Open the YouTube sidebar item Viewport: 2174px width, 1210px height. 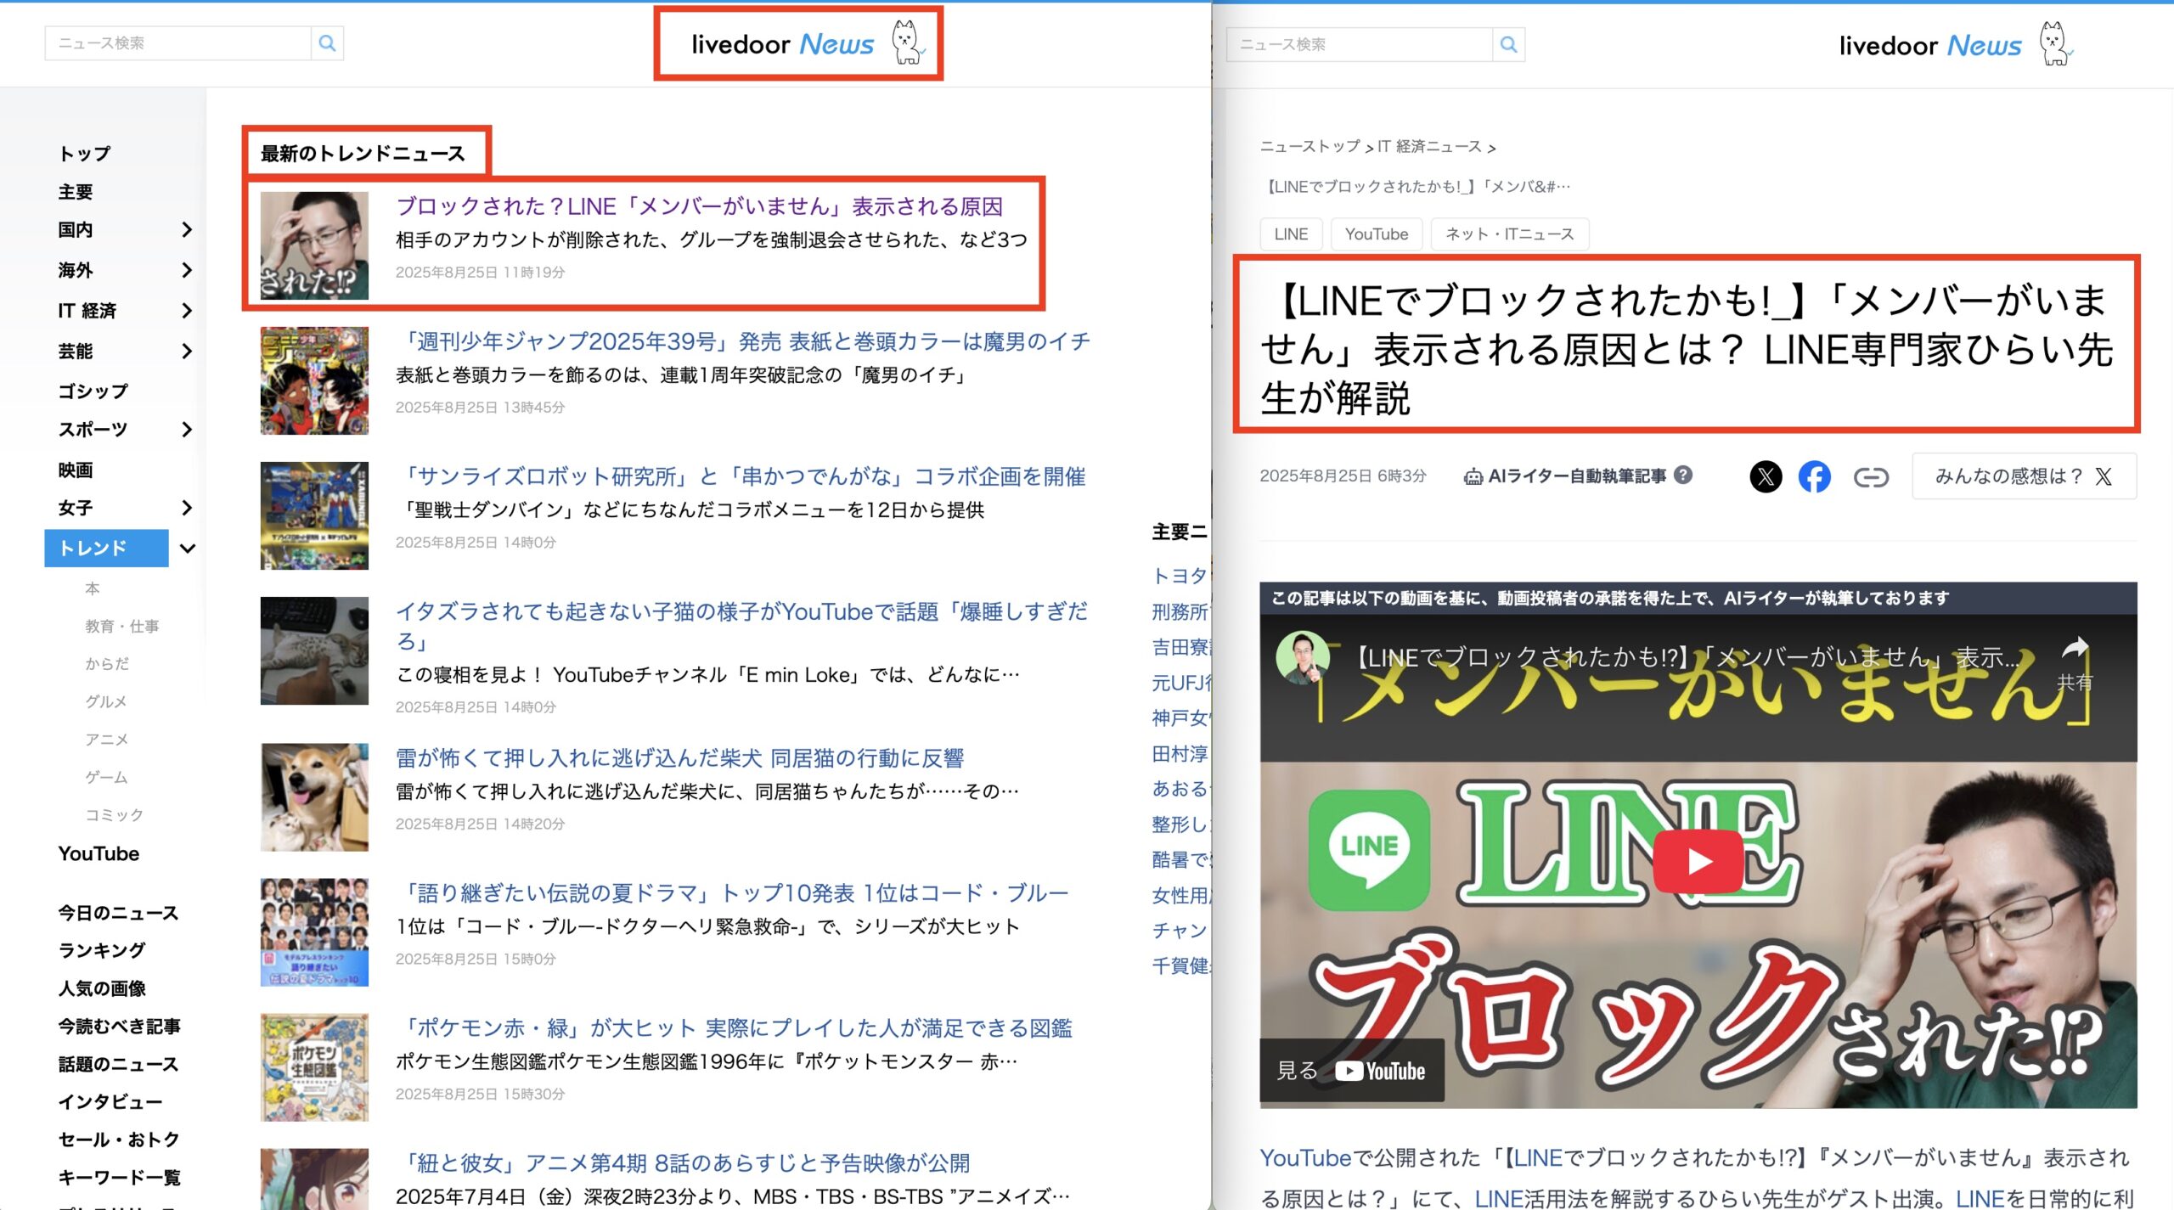99,853
